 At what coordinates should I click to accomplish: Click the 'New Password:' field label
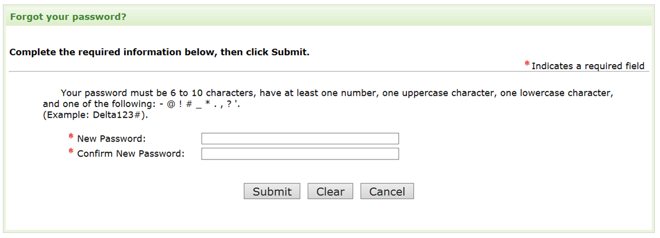click(111, 139)
